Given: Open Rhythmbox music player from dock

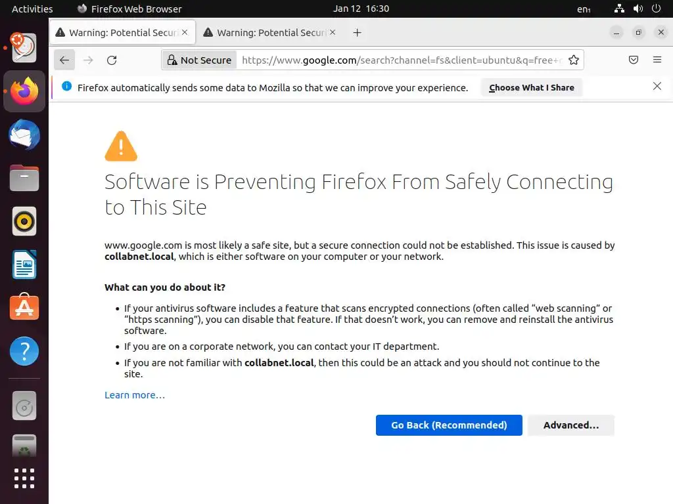Looking at the screenshot, I should [24, 222].
